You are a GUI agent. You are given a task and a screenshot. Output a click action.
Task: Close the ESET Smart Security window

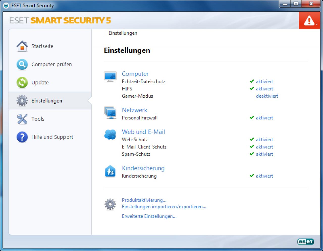tap(311, 4)
